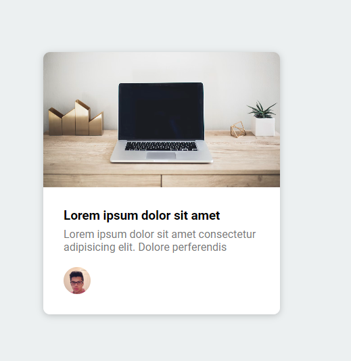Image resolution: width=351 pixels, height=361 pixels.
Task: Click the word 'amet' in the bold title
Action: (x=206, y=216)
